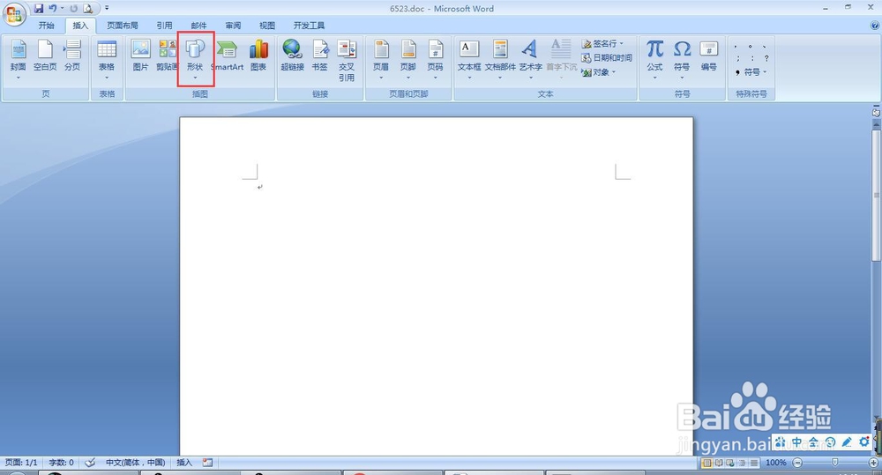Switch to Full Screen Reading view
Image resolution: width=882 pixels, height=475 pixels.
tap(719, 462)
